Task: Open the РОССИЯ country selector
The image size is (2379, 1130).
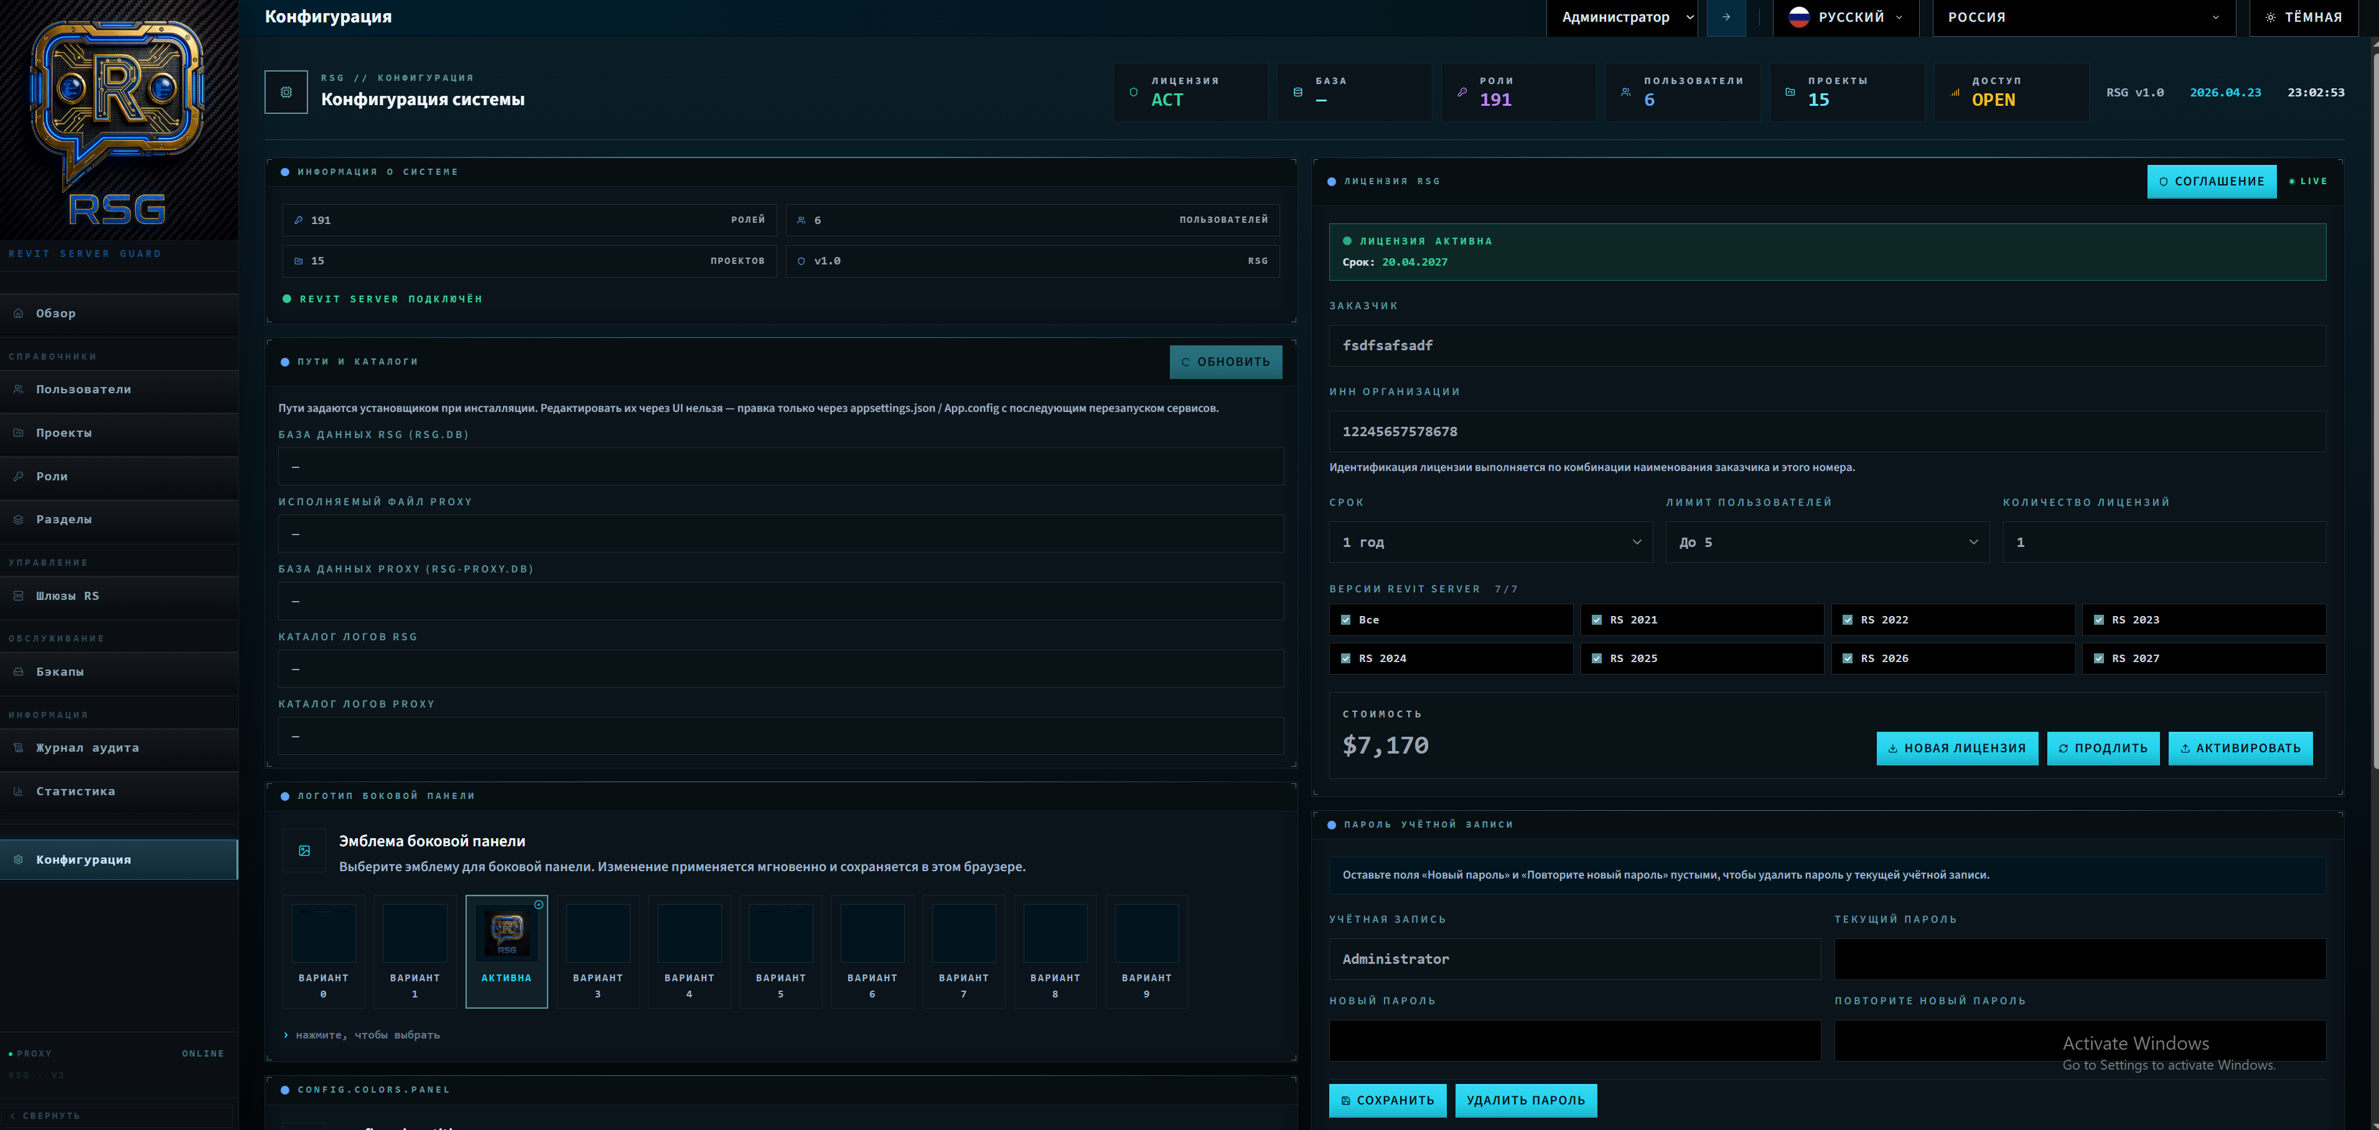Action: click(2083, 17)
